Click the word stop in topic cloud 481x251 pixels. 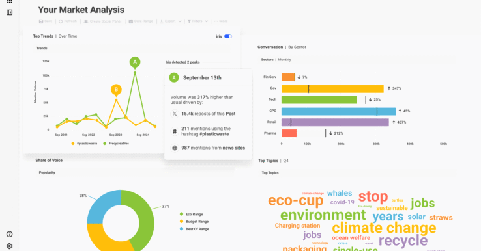[x=373, y=197]
